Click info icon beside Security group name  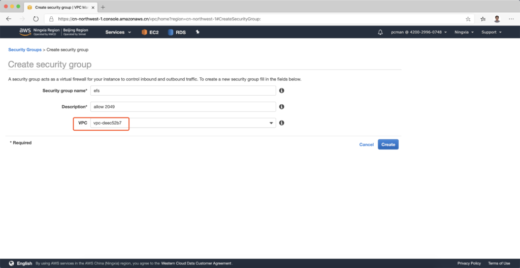point(281,91)
